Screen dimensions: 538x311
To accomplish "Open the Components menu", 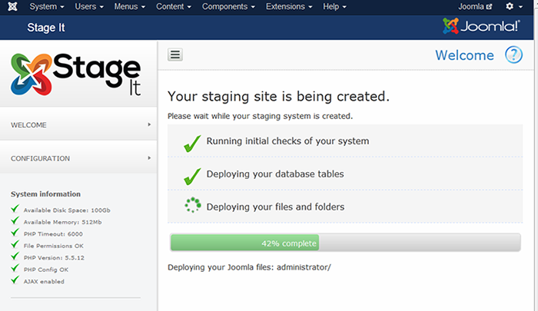I will pos(228,6).
